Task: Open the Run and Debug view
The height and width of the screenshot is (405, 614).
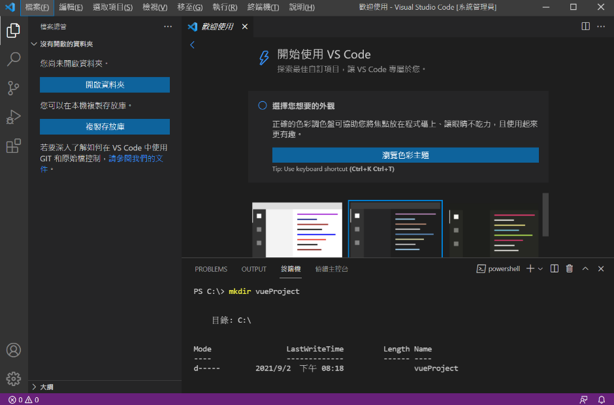Action: click(x=13, y=117)
